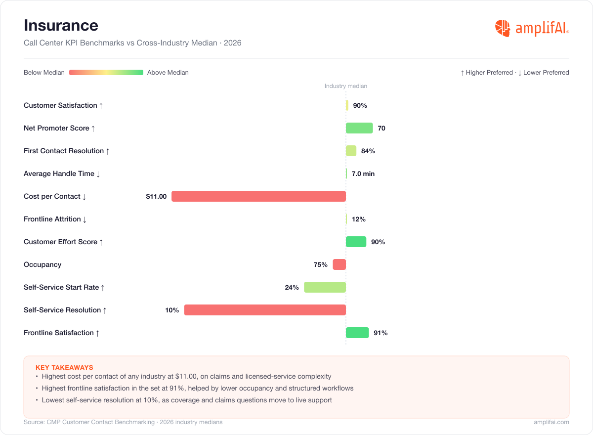This screenshot has width=593, height=435.
Task: Click the red Occupancy bar
Action: pos(339,264)
